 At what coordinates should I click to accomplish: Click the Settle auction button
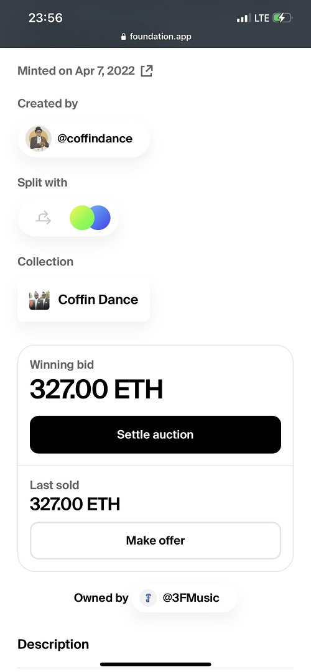(155, 435)
